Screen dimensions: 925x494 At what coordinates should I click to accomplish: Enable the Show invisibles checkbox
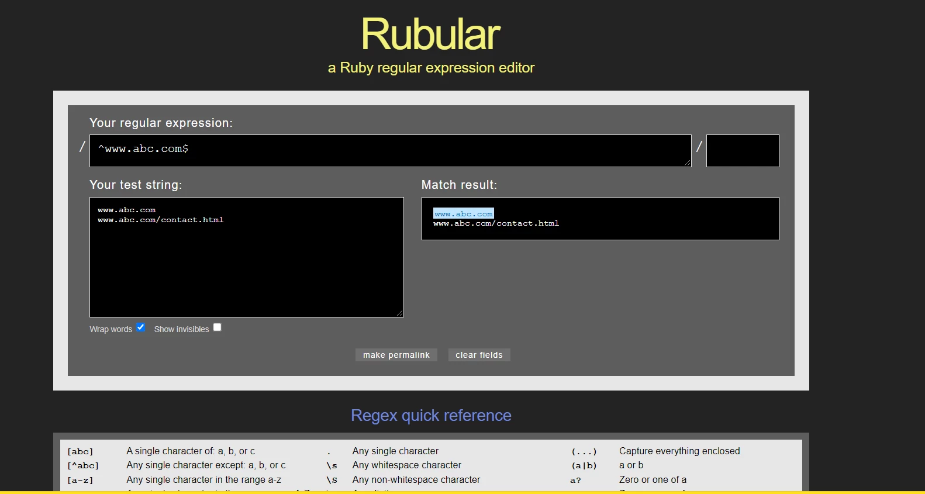click(217, 327)
